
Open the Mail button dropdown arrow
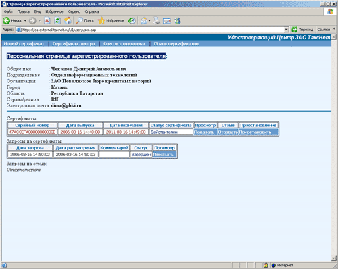coord(149,21)
